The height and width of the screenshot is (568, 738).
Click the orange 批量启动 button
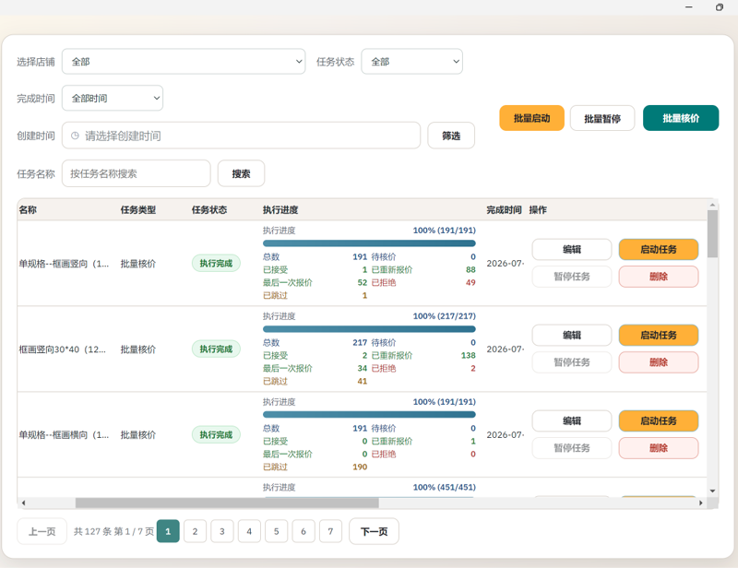click(x=532, y=118)
